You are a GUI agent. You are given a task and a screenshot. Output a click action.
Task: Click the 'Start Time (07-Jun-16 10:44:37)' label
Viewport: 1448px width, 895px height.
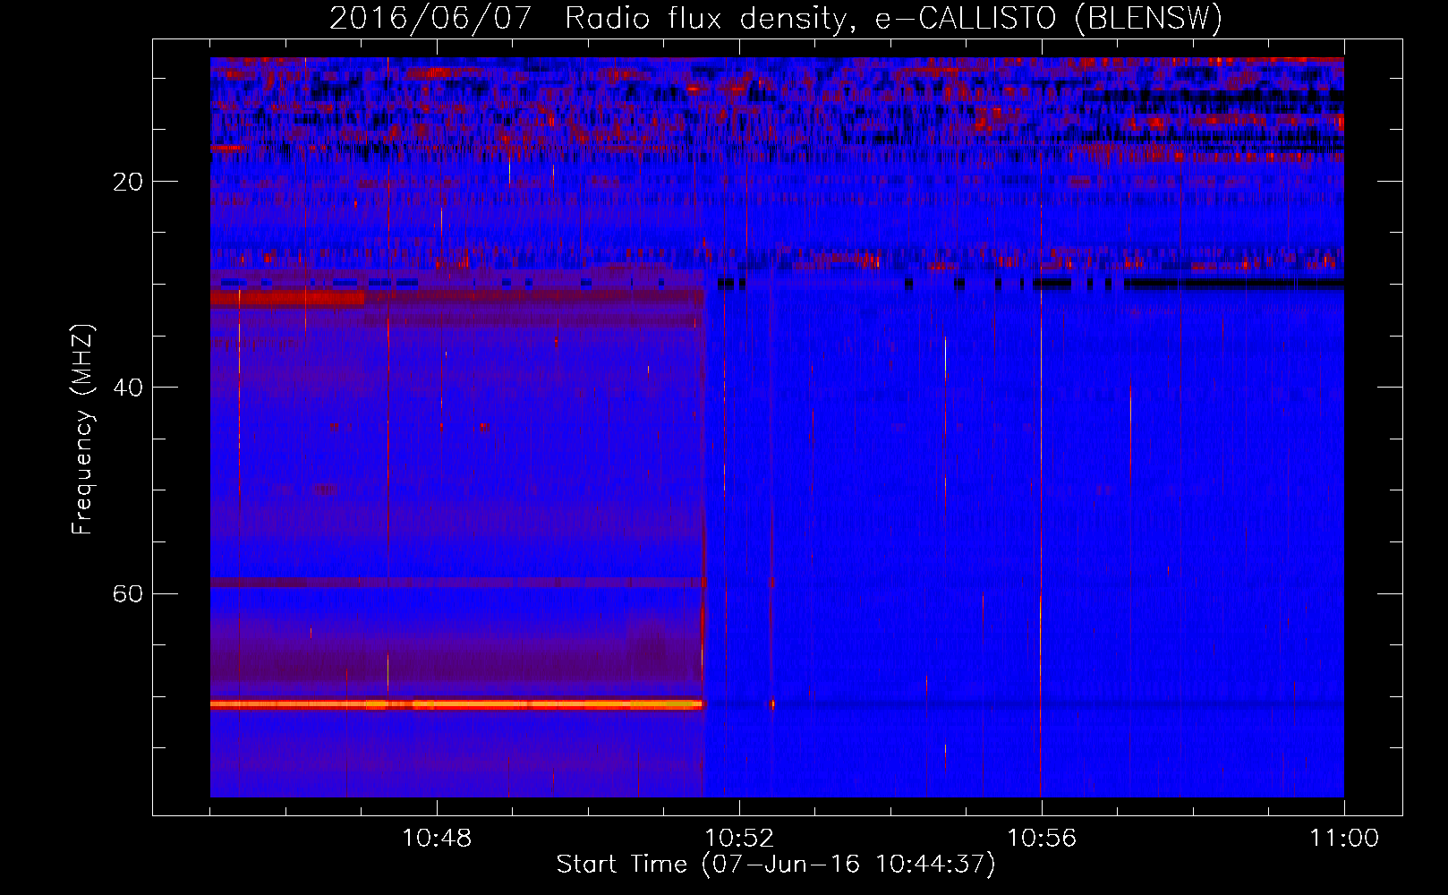tap(776, 865)
